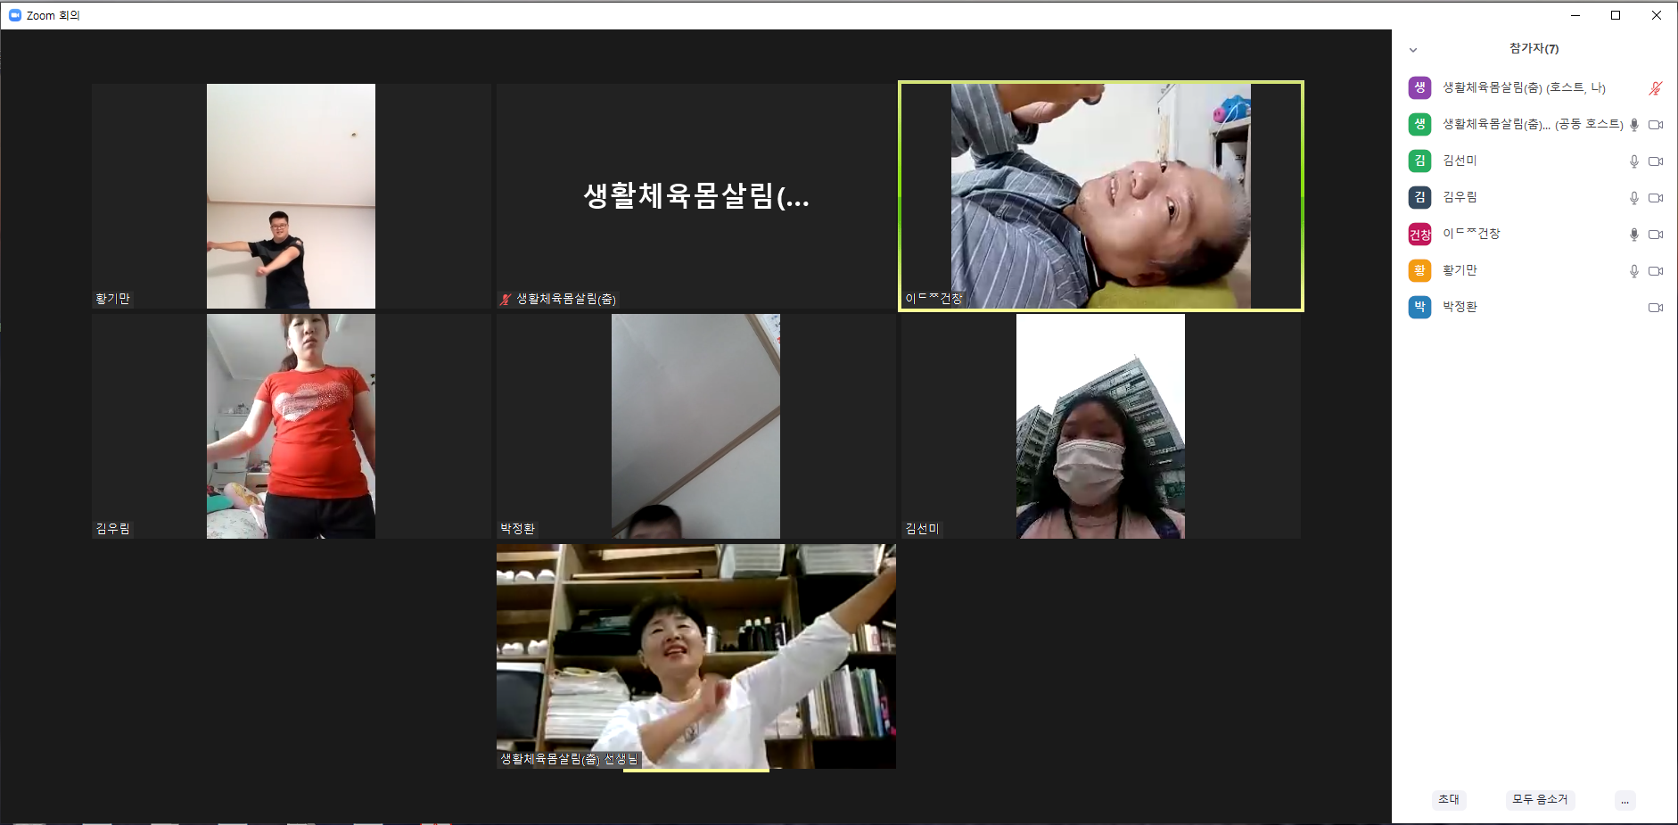This screenshot has width=1678, height=825.
Task: Click the microphone icon next to 김선미
Action: (x=1634, y=161)
